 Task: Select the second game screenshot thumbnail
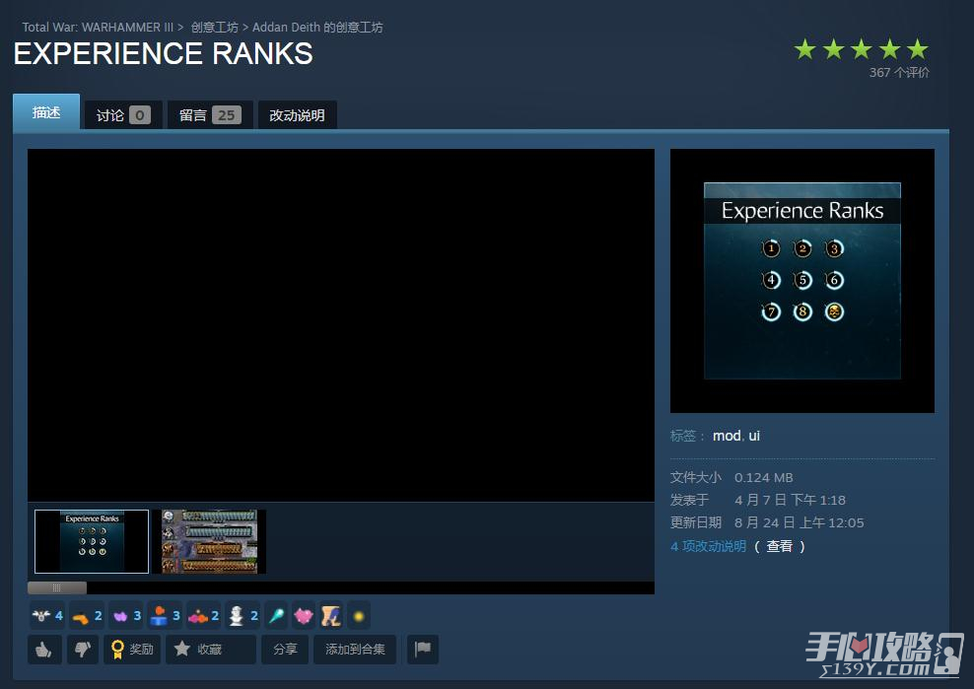(209, 541)
